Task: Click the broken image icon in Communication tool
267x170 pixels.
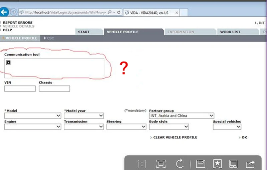Action: click(8, 63)
